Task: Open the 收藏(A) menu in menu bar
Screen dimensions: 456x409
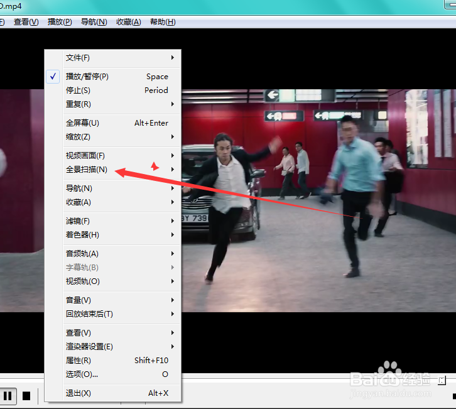Action: pos(129,22)
